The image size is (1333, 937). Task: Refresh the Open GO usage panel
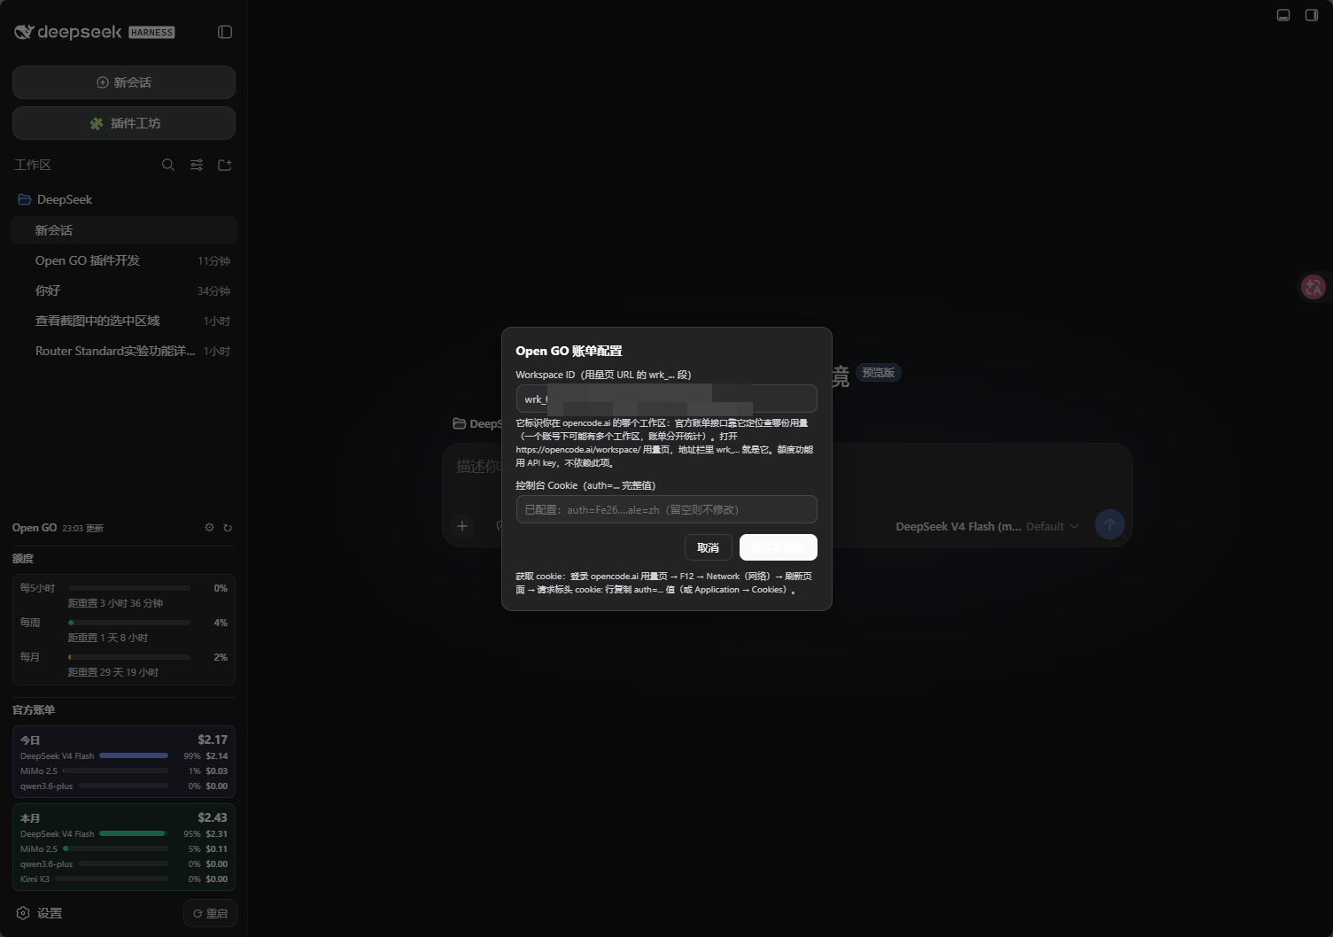228,528
